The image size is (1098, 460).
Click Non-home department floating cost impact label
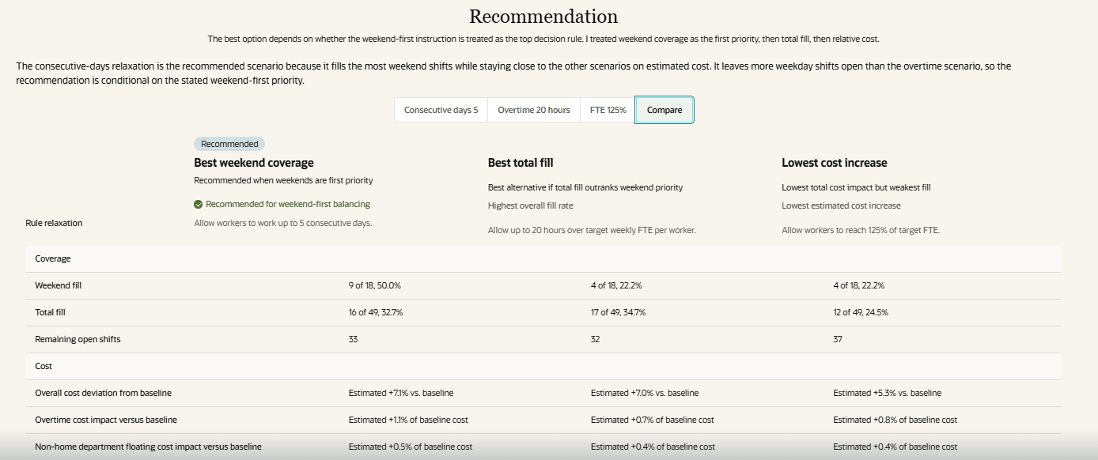[148, 447]
